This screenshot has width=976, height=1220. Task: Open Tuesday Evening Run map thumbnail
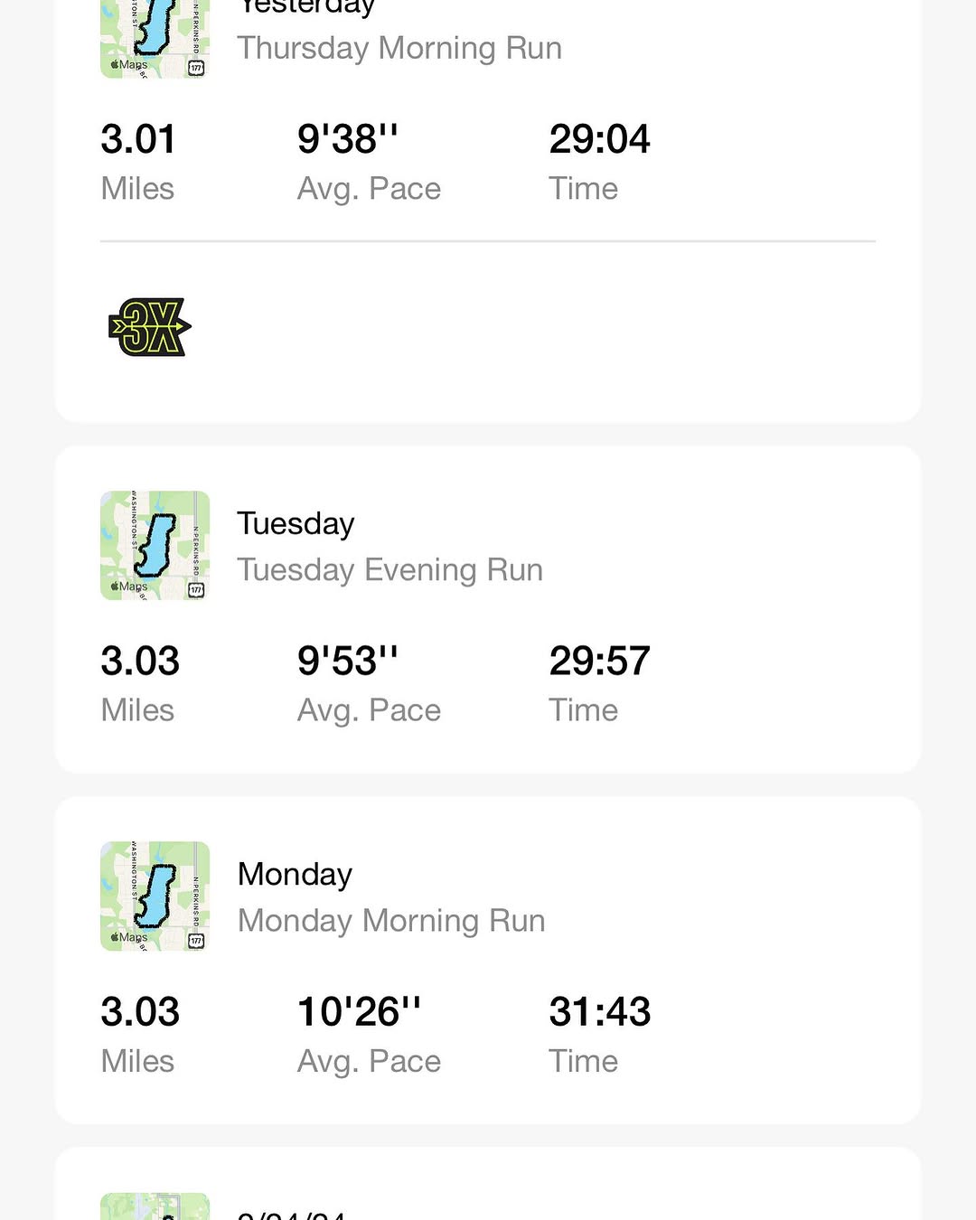point(155,546)
